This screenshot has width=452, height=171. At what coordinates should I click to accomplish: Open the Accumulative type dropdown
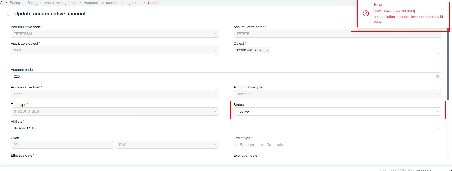click(x=337, y=94)
